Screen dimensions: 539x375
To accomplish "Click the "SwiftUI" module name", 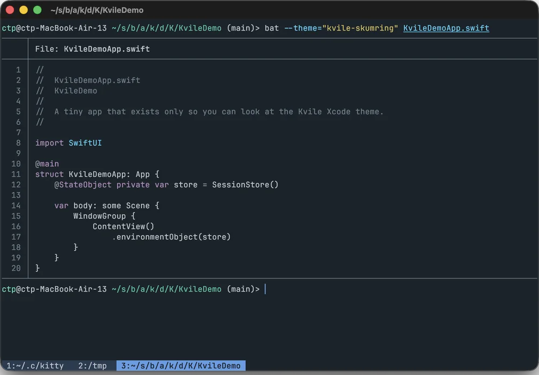I will coord(85,143).
